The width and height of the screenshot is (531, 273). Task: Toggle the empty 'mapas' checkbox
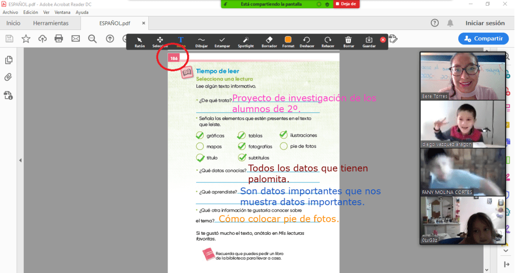point(200,146)
